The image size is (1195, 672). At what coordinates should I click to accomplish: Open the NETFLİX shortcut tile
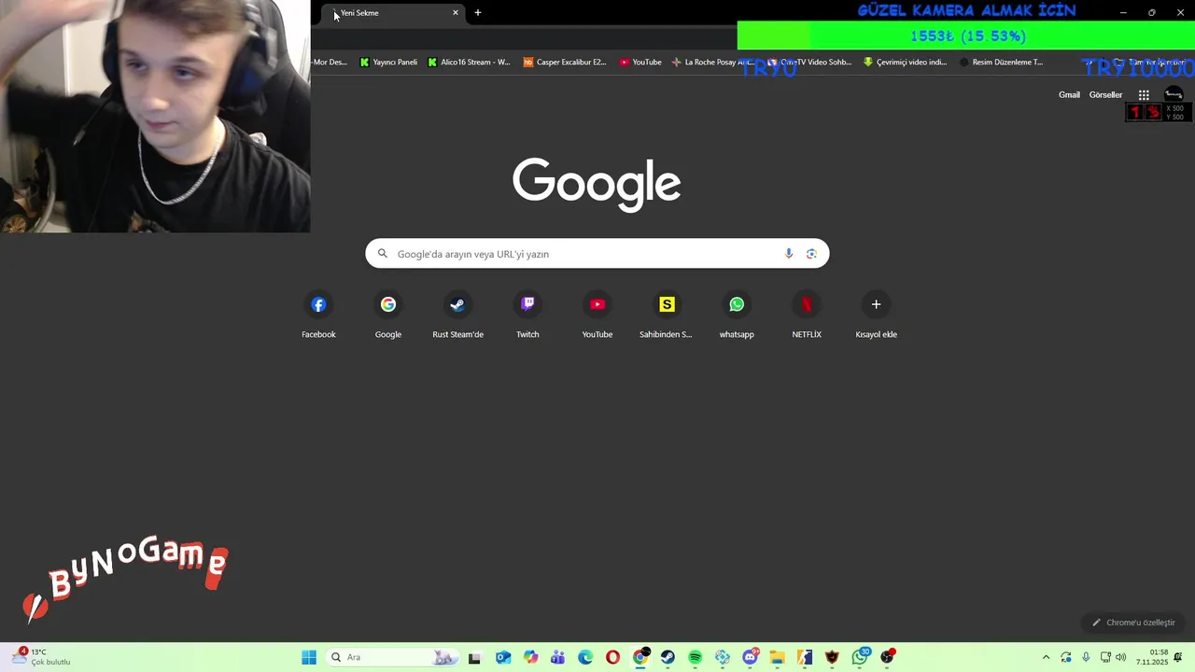tap(807, 315)
